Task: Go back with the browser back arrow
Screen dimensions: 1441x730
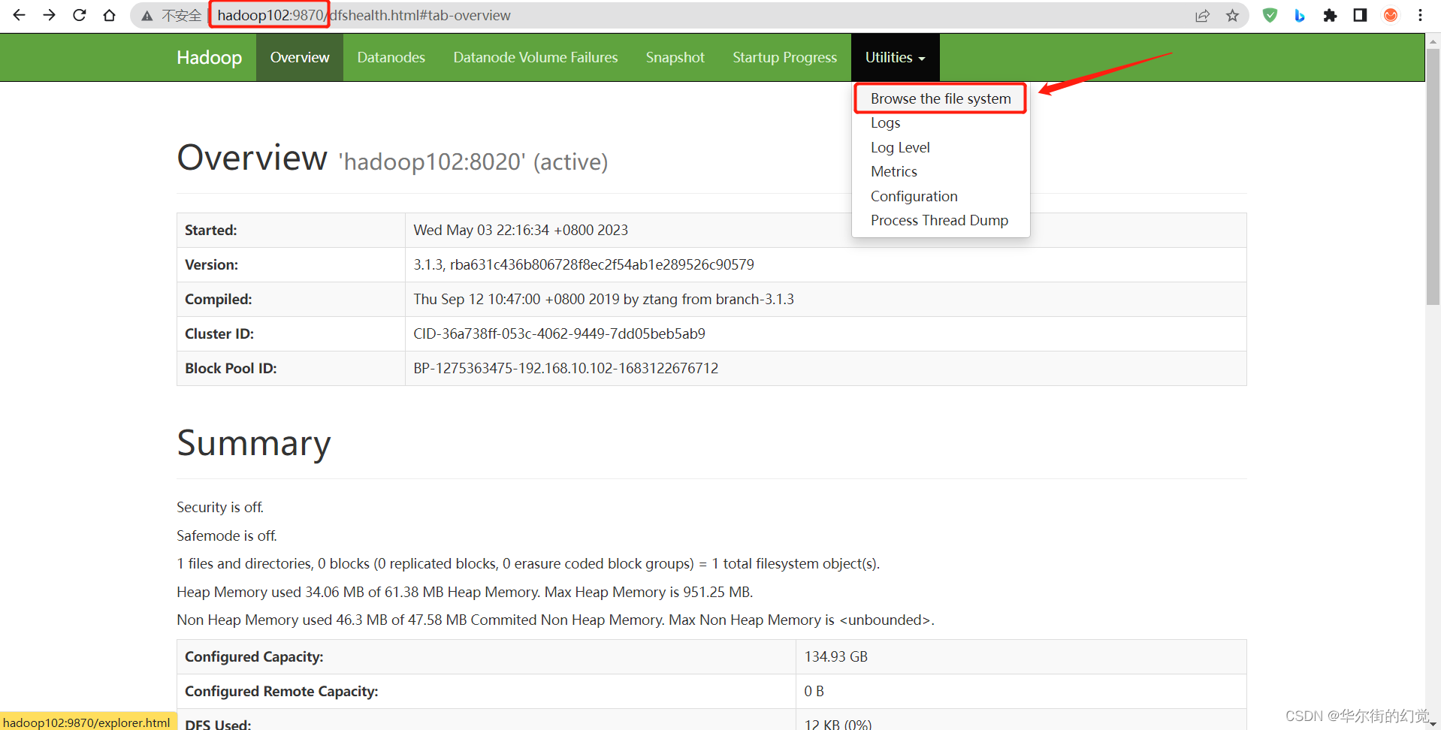Action: pos(20,15)
